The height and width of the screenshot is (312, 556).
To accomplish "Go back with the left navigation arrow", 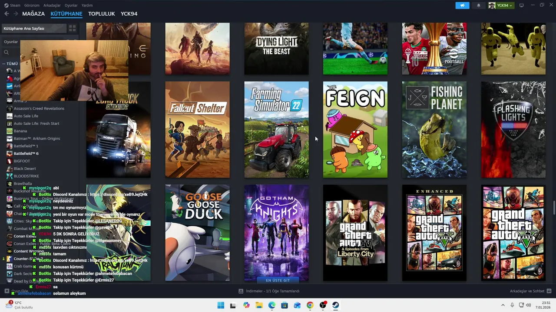I will 7,14.
